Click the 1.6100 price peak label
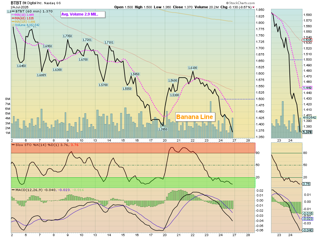Image resolution: width=317 pixels, height=238 pixels. click(x=192, y=68)
